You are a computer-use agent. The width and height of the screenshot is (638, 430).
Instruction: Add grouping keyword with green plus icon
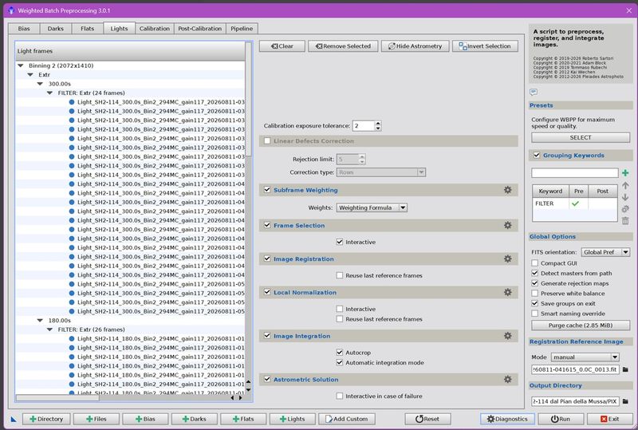tap(625, 173)
